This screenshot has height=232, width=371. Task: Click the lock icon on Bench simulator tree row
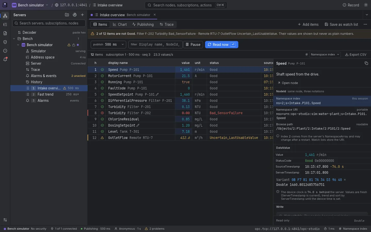click(x=73, y=45)
